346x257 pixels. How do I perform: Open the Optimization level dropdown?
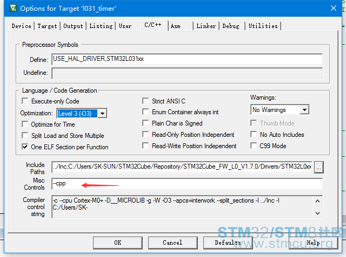tap(102, 114)
